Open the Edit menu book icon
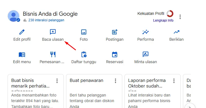Viewport: 206px width, 108px height. click(22, 54)
